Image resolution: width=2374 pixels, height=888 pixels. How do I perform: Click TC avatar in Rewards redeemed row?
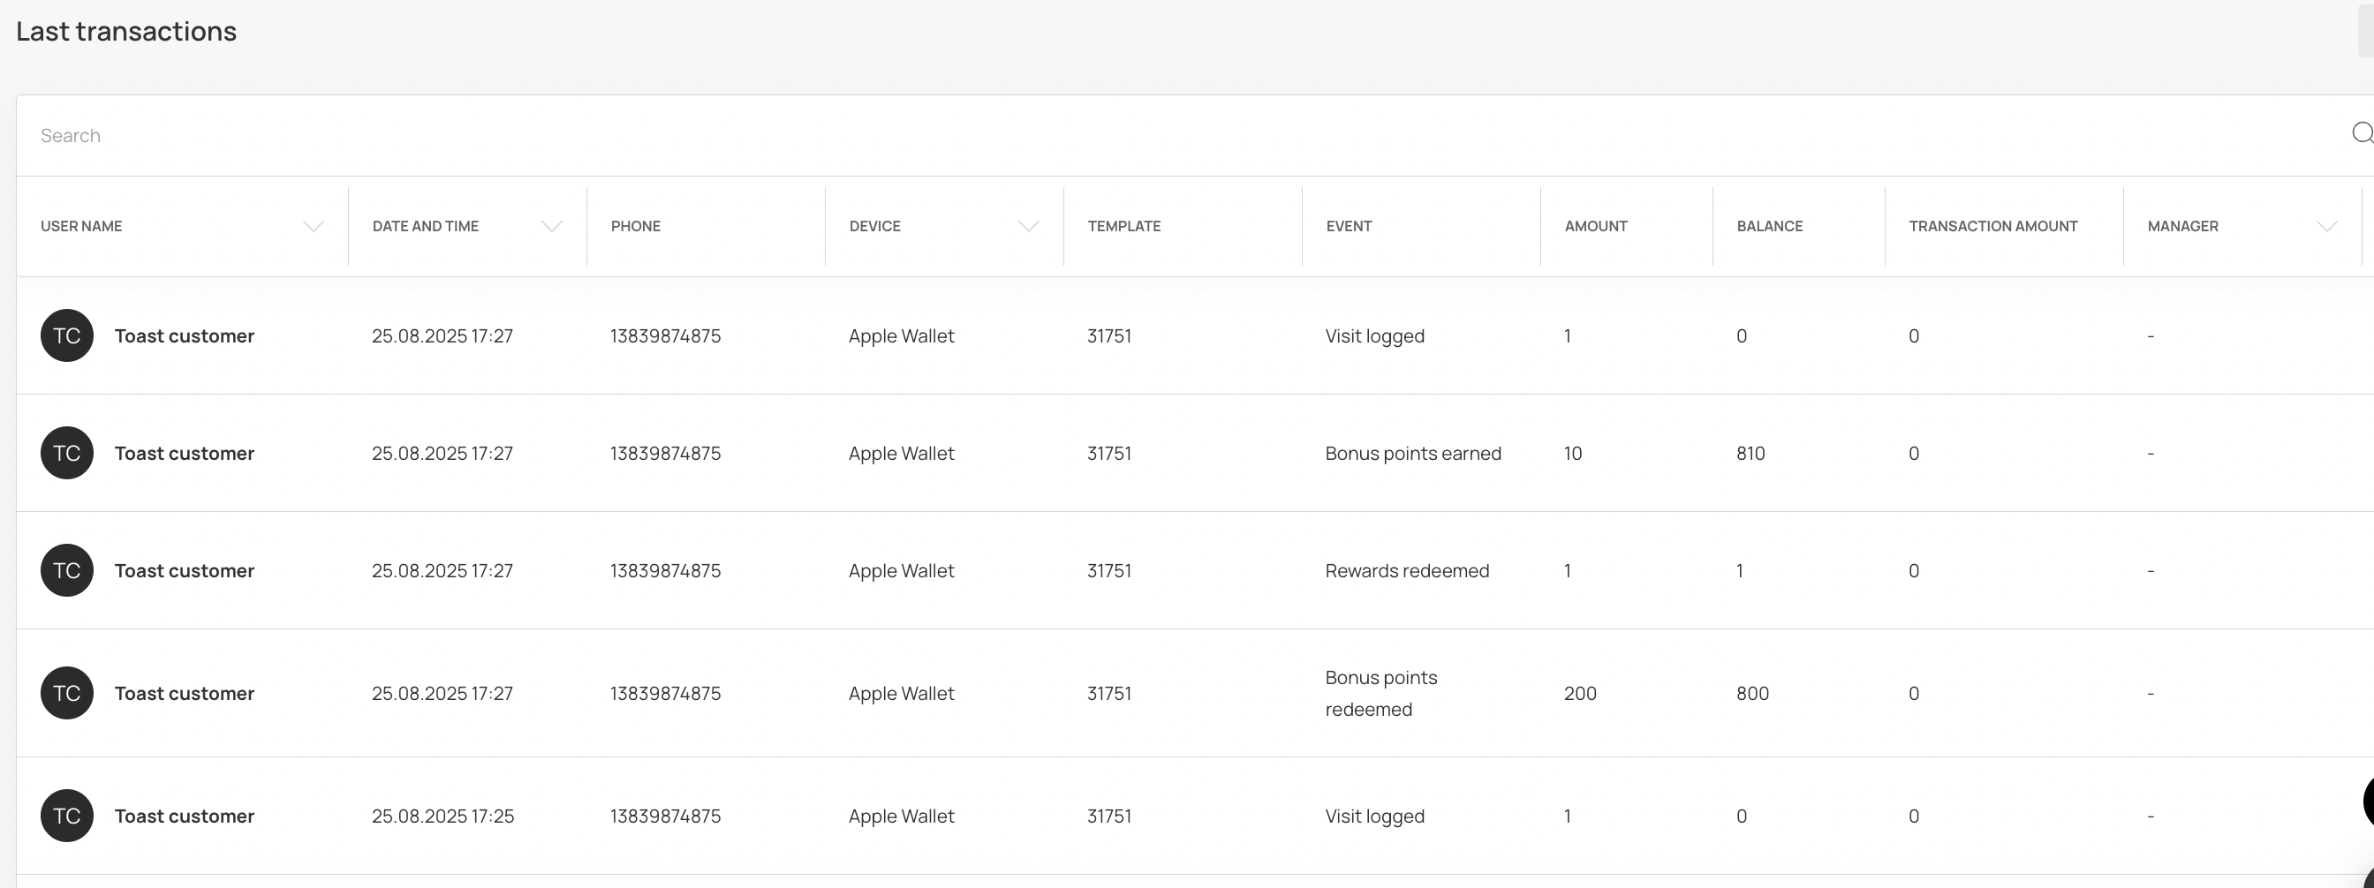[66, 570]
